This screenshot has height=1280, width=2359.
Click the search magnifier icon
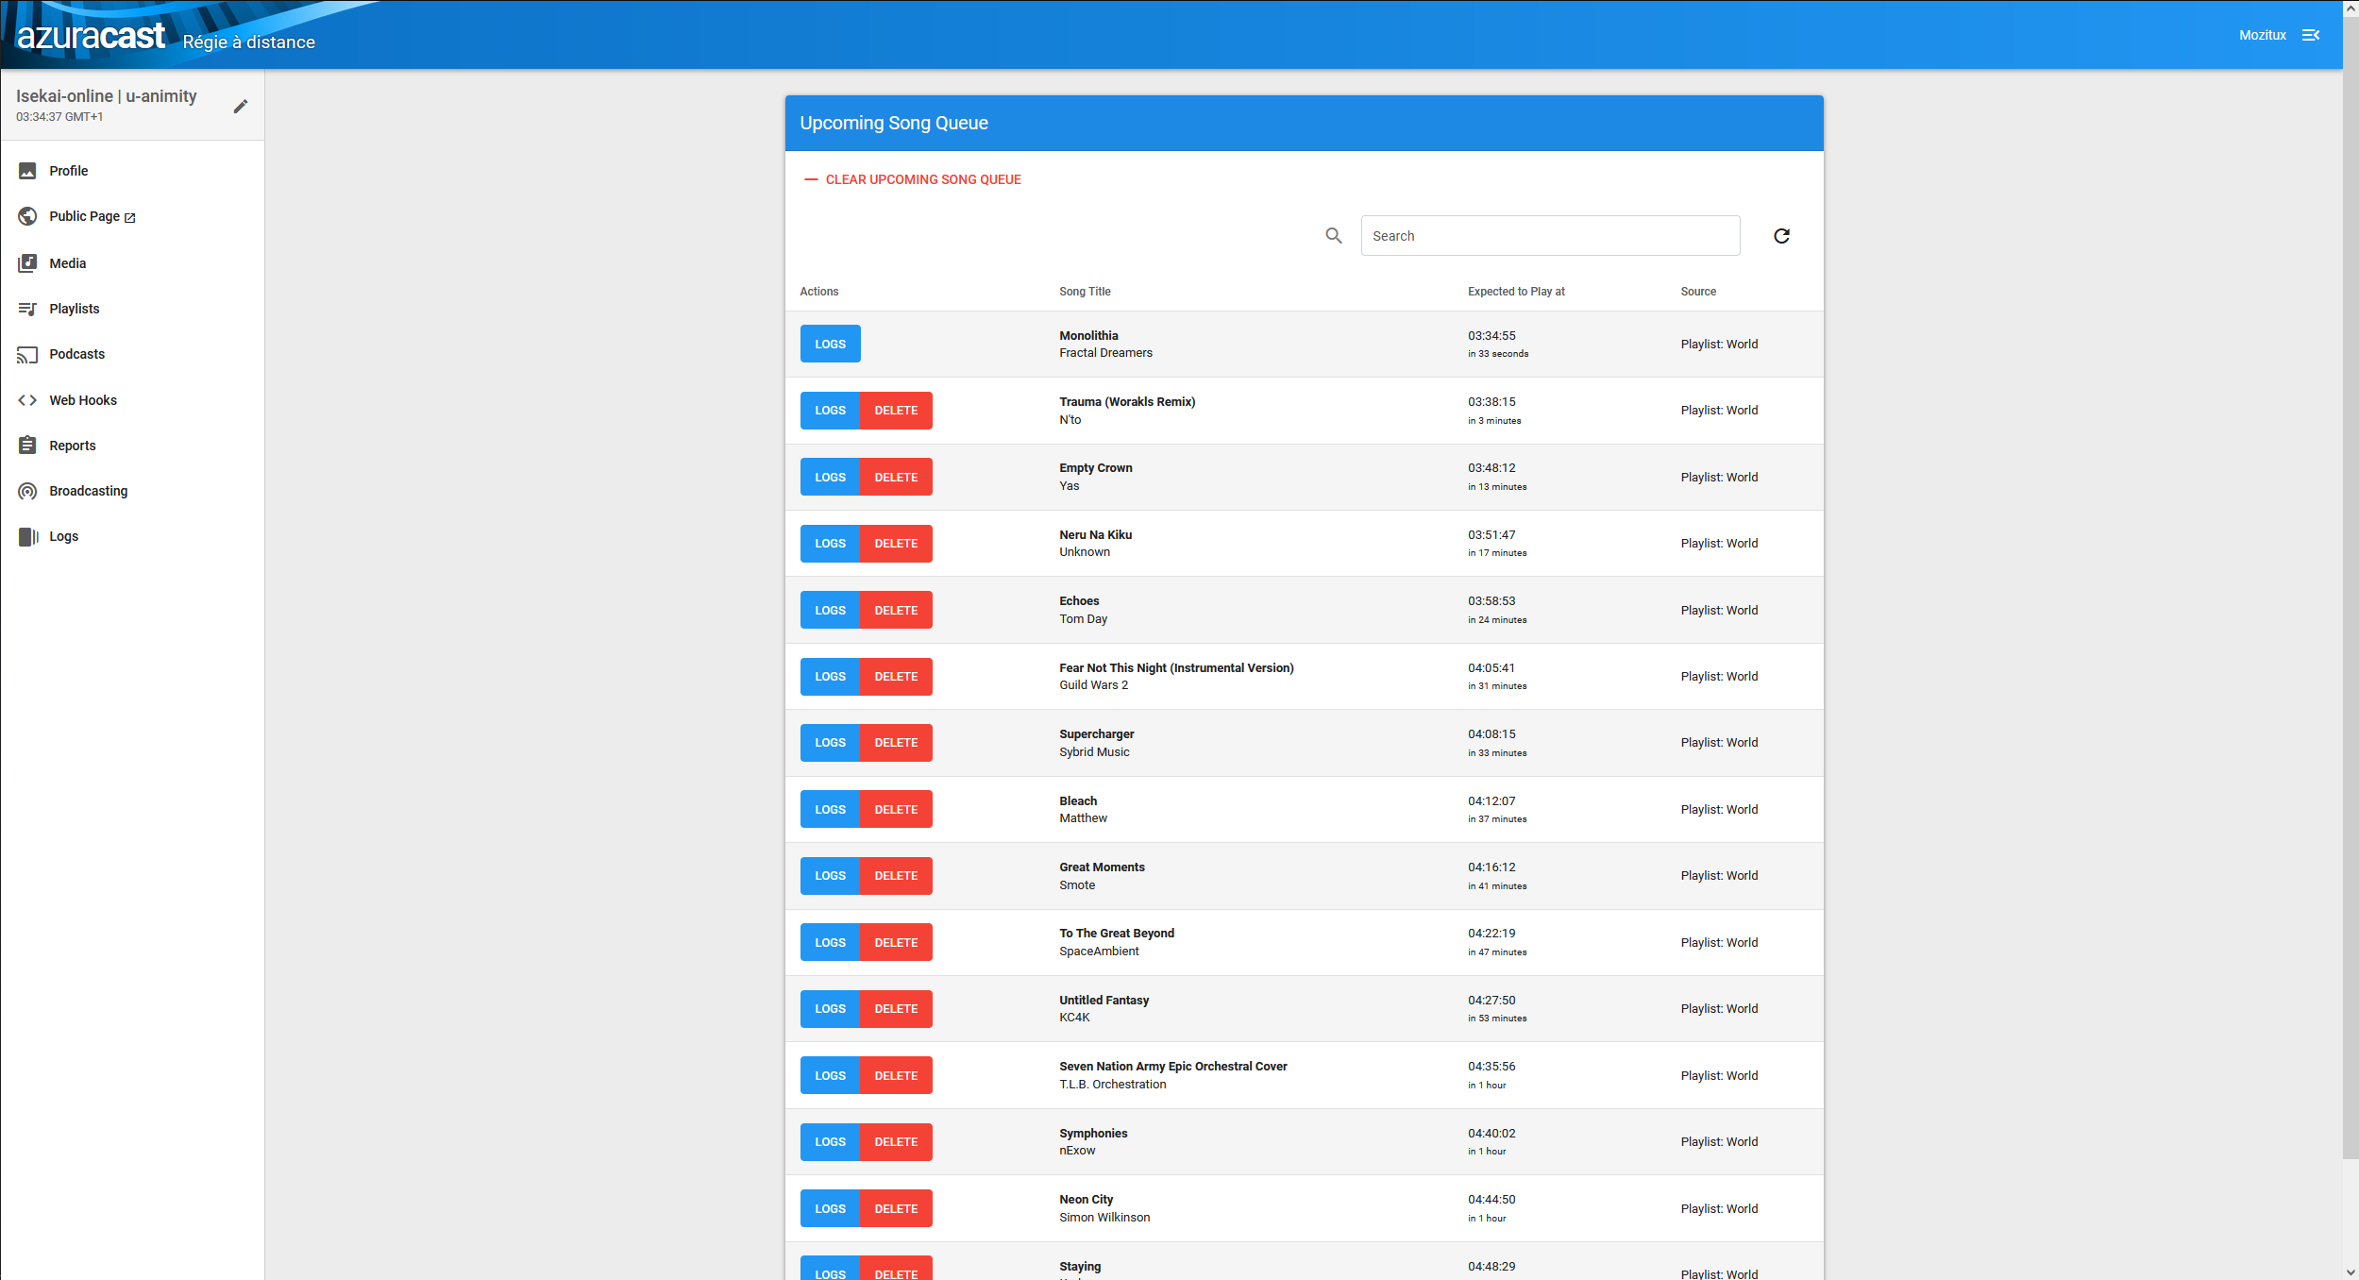click(1333, 235)
